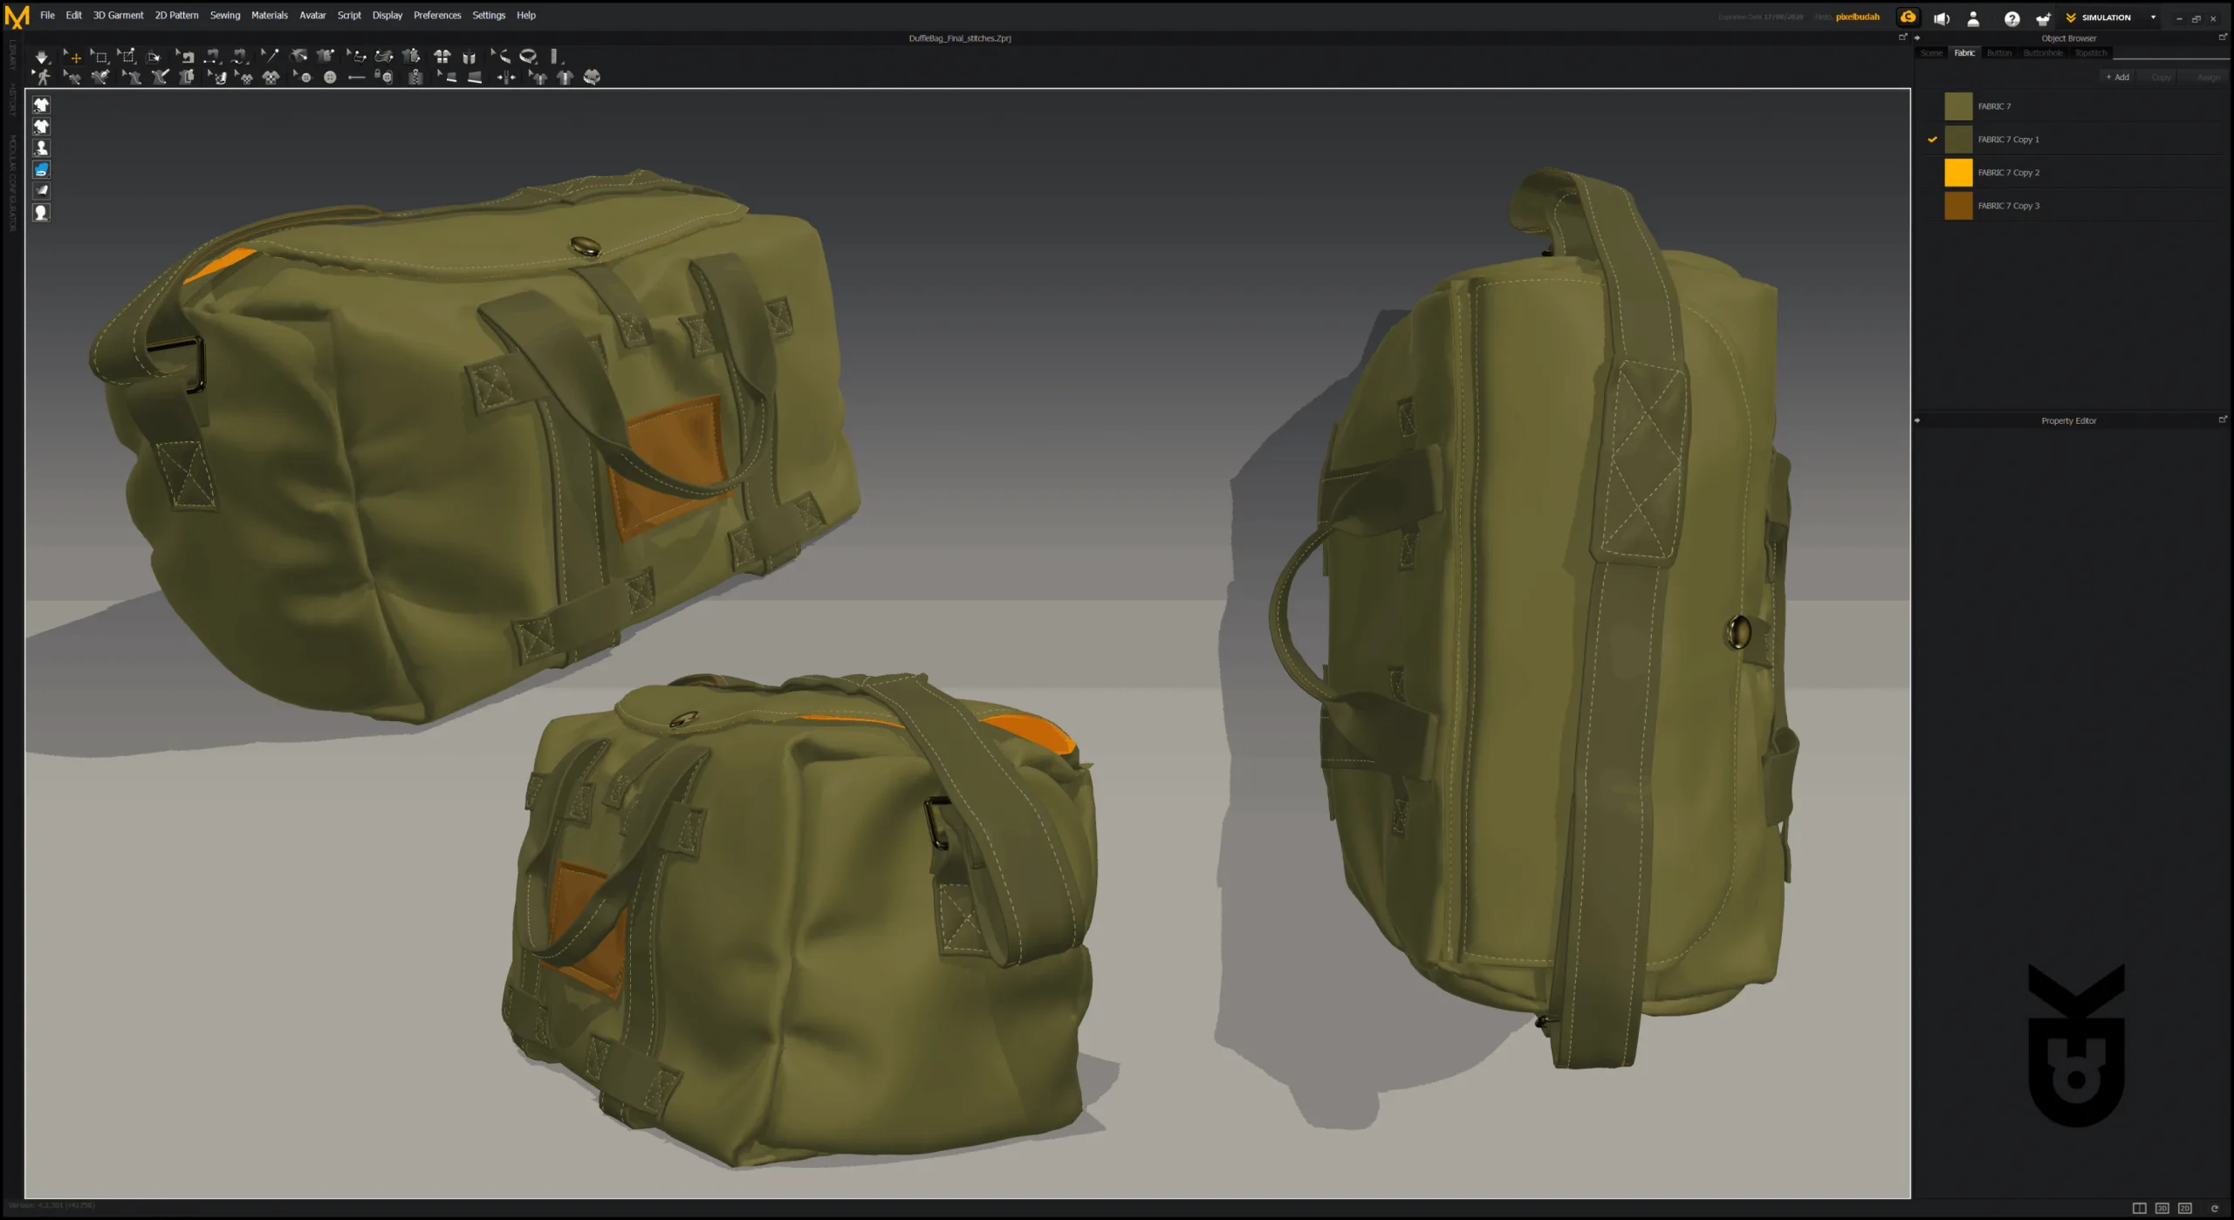2234x1220 pixels.
Task: Select the rectangle selection tool
Action: 100,57
